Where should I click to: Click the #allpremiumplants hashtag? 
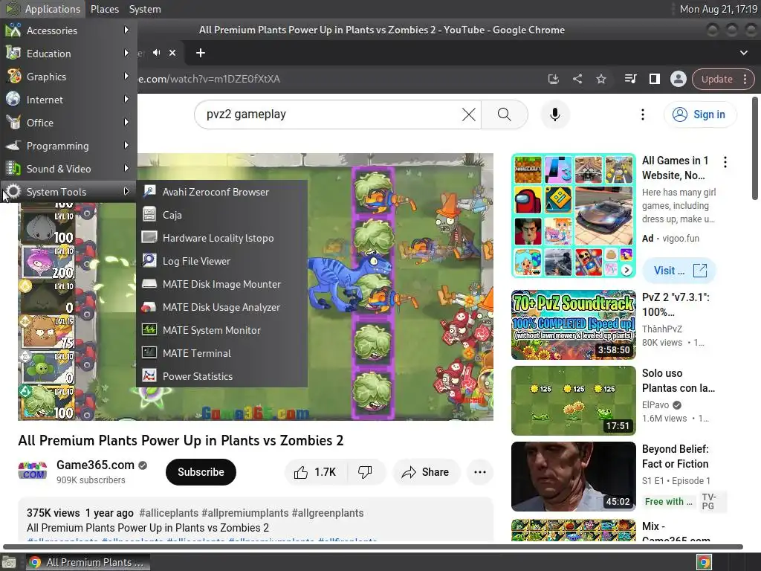[245, 513]
